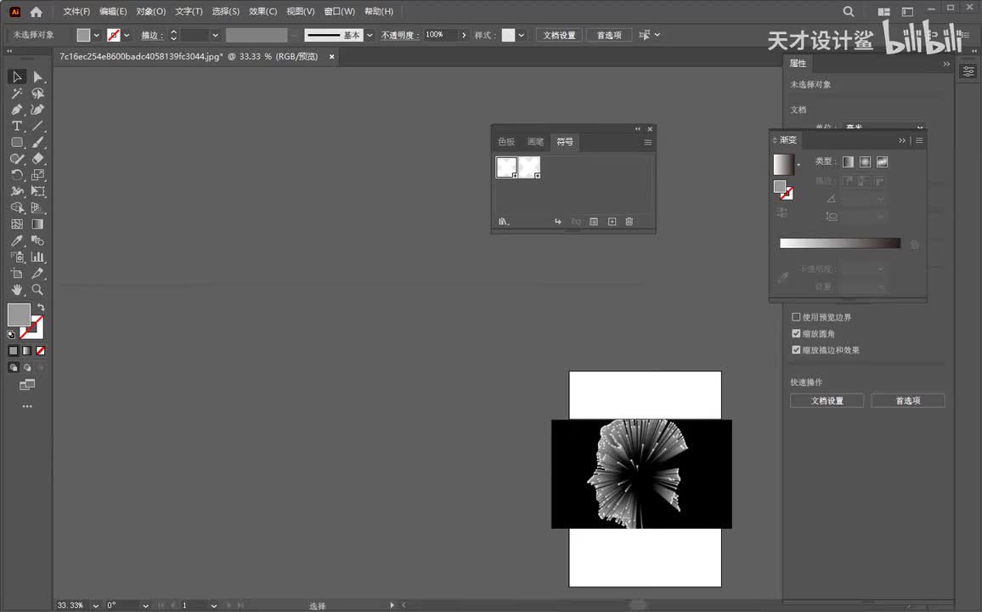Click the new symbol icon in Symbols panel

coord(612,221)
